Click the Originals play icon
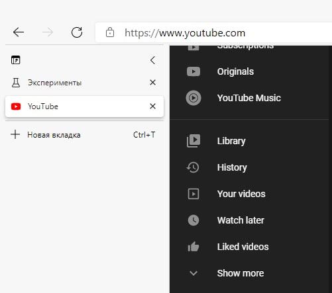The image size is (332, 293). [194, 71]
